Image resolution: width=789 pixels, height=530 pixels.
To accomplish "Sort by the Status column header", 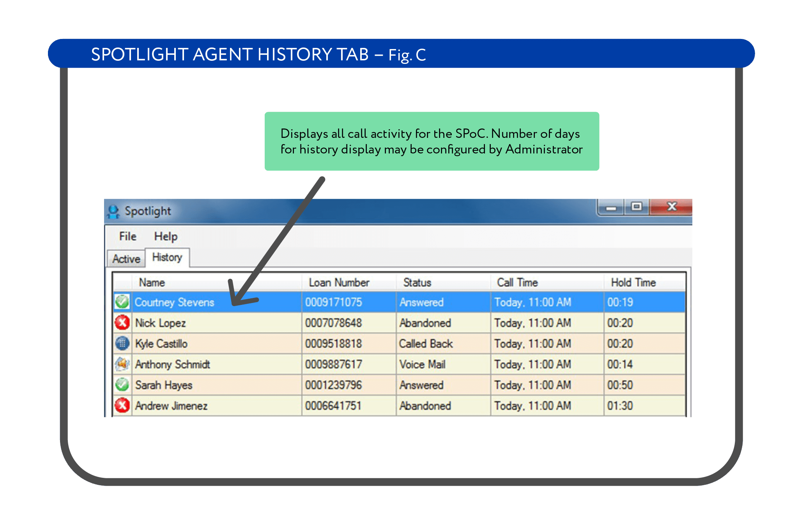I will pos(443,282).
